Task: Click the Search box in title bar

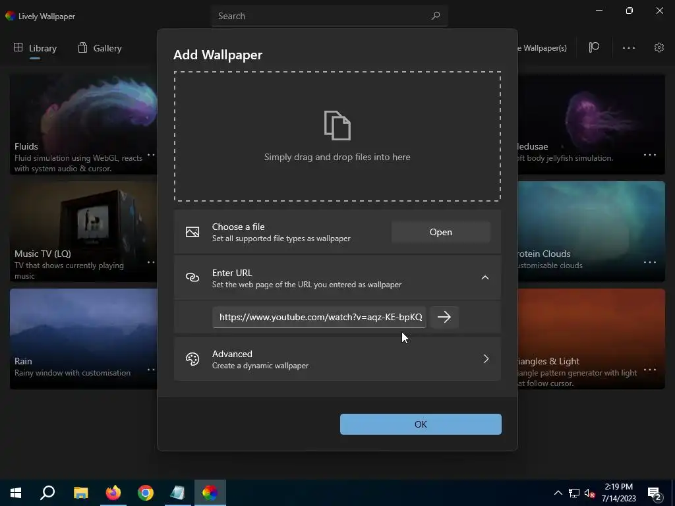Action: click(330, 16)
